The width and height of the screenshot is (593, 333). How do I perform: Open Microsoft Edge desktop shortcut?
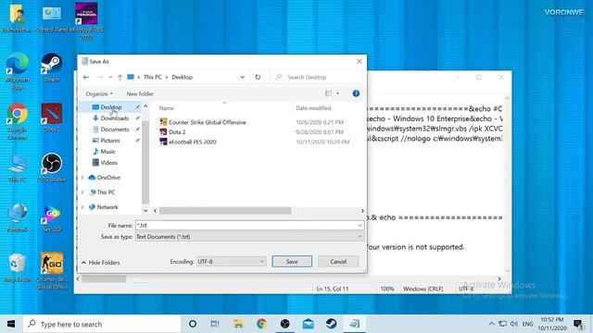click(18, 71)
